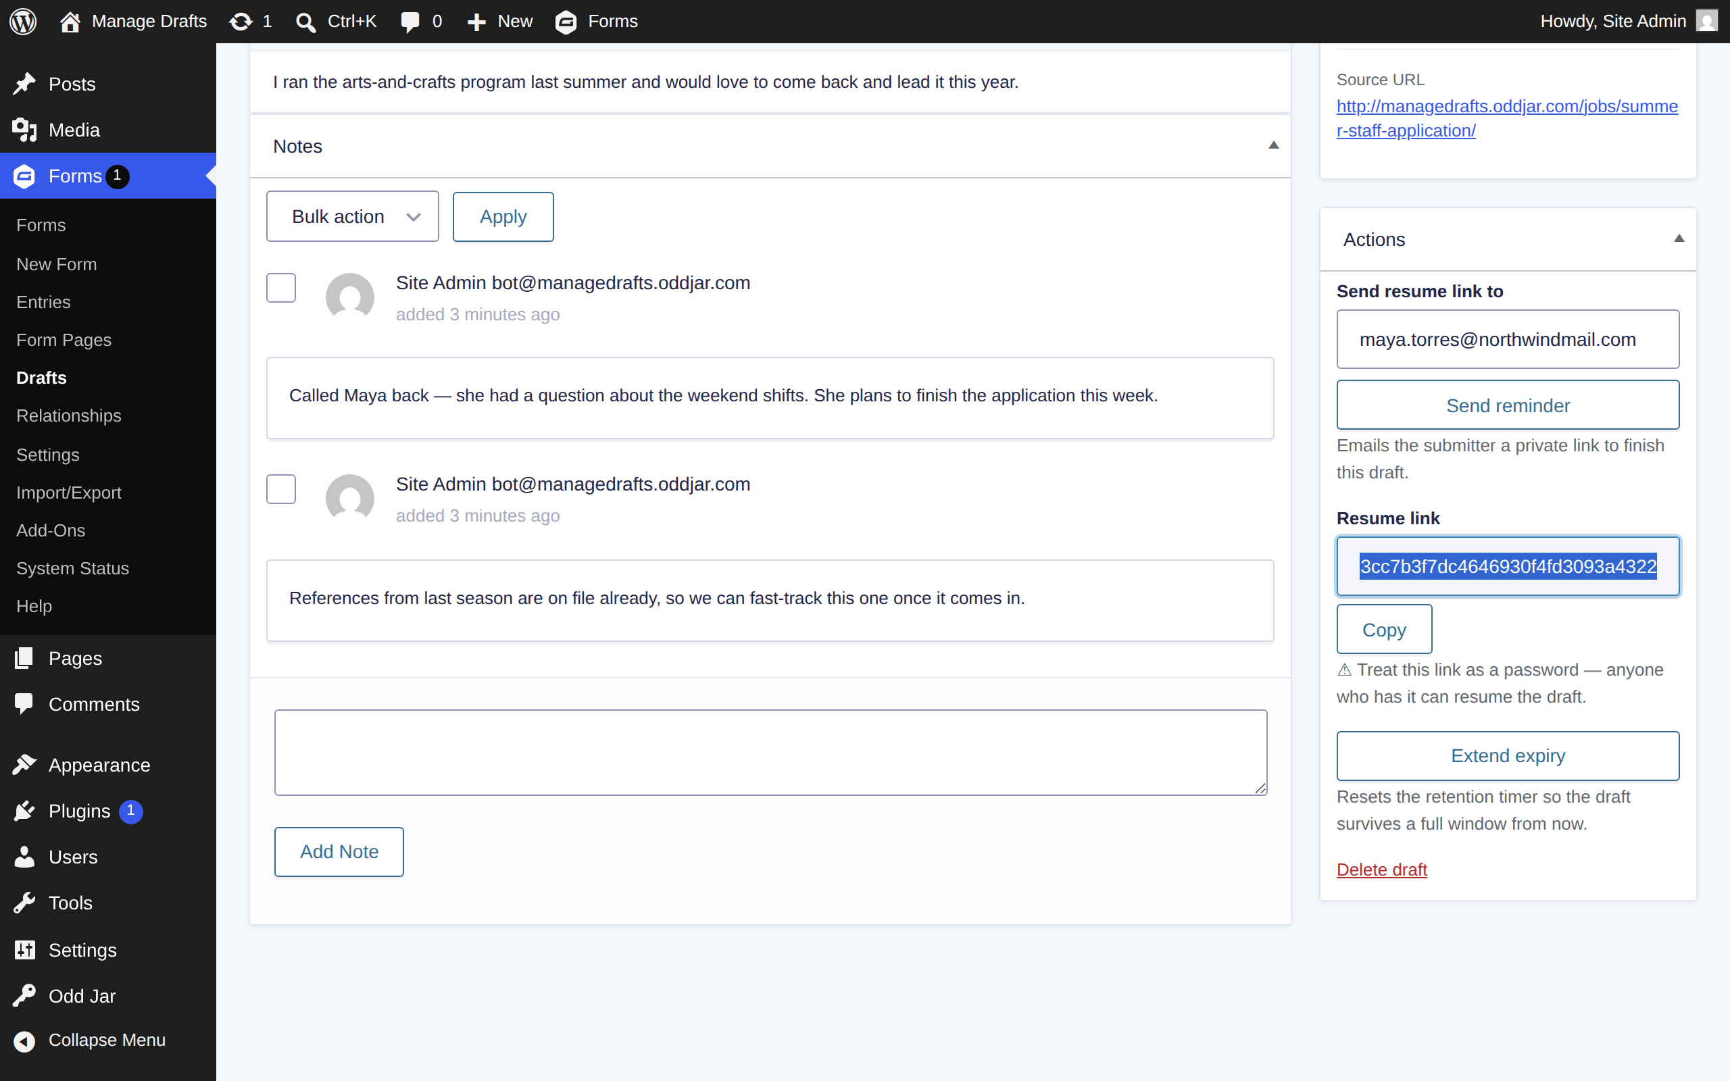Open System Status submenu item
Viewport: 1730px width, 1081px height.
tap(73, 568)
